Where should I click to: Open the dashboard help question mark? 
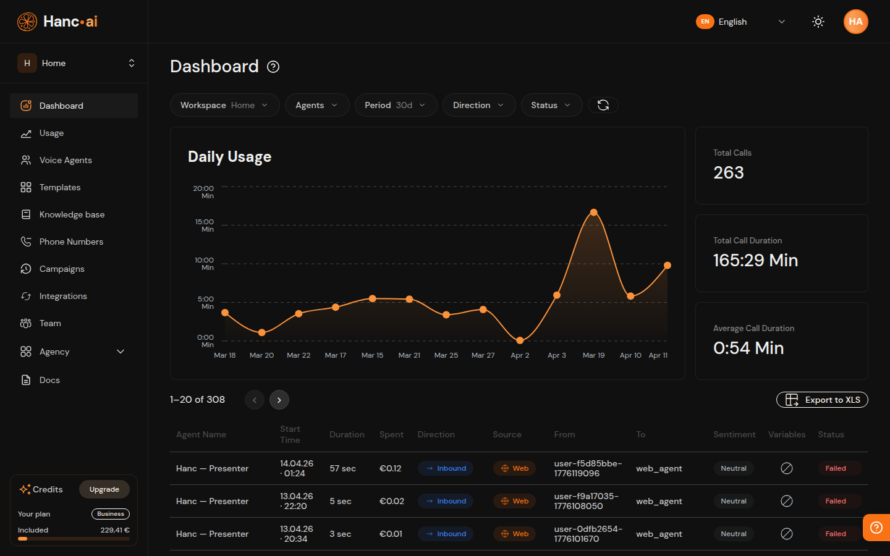pos(273,67)
